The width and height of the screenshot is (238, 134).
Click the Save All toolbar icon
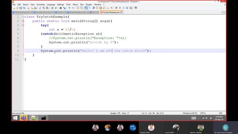24,8
